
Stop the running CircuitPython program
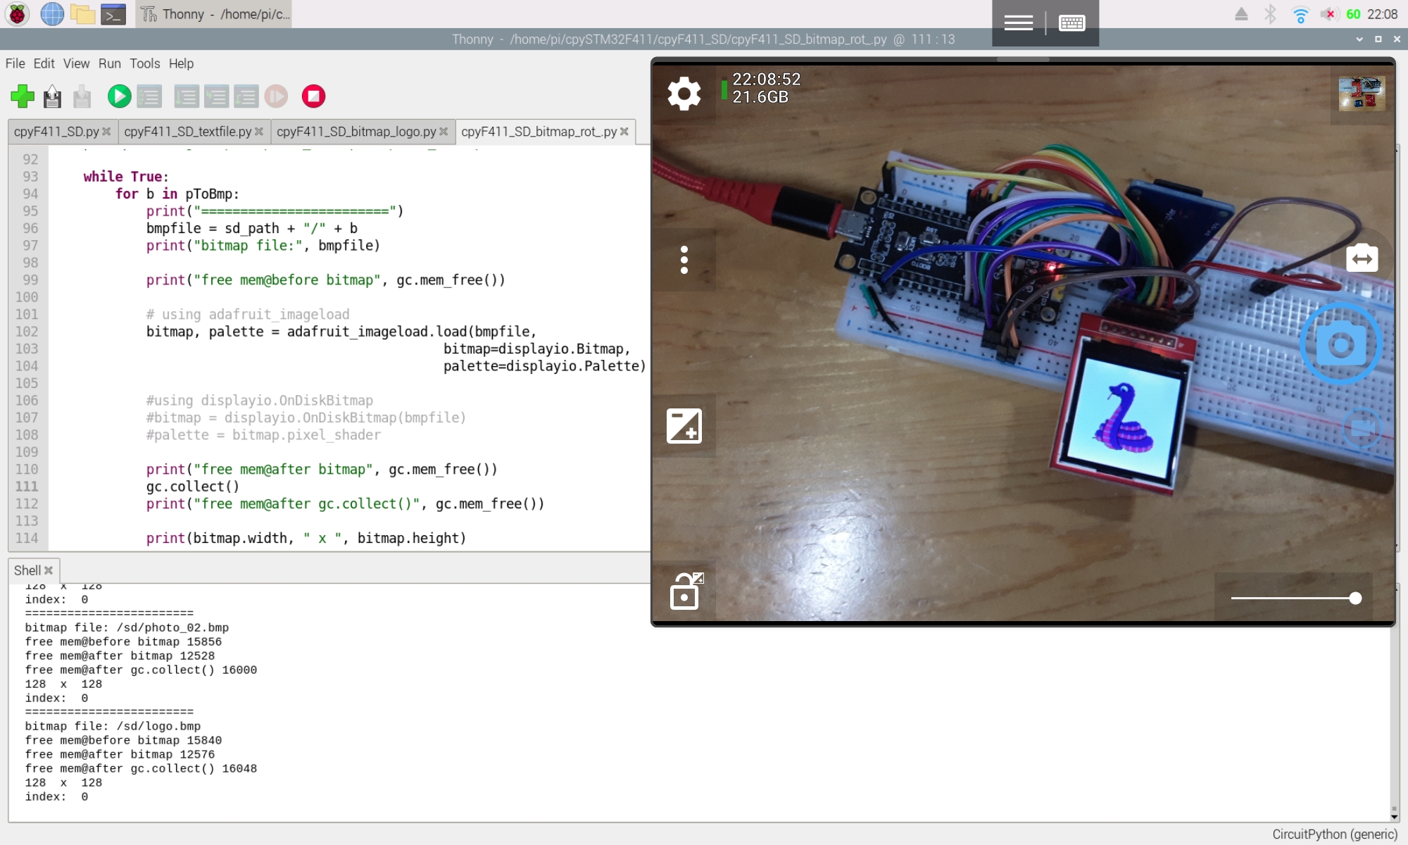coord(315,96)
